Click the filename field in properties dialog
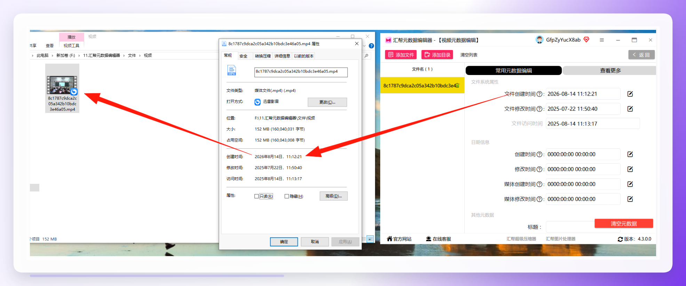Viewport: 686px width, 286px height. (x=301, y=72)
